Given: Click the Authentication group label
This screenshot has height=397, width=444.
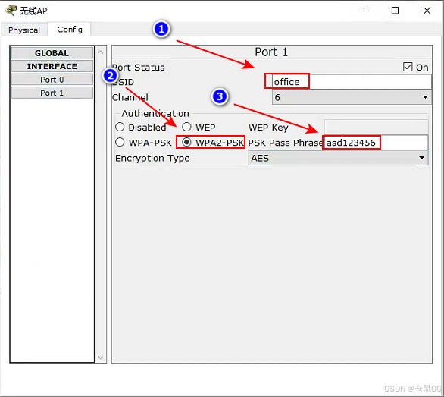Looking at the screenshot, I should point(155,113).
